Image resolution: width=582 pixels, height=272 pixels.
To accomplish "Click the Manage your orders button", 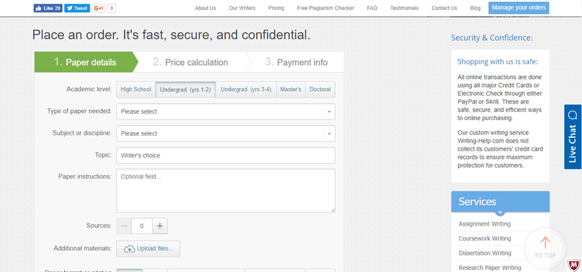I will (x=518, y=8).
